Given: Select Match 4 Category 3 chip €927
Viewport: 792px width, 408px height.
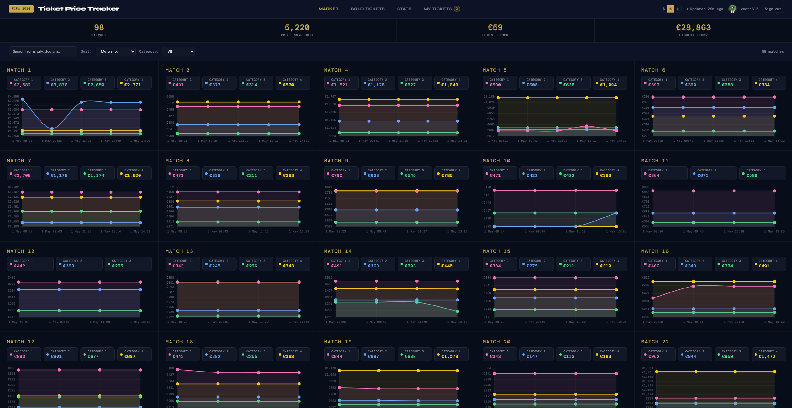Looking at the screenshot, I should (415, 83).
